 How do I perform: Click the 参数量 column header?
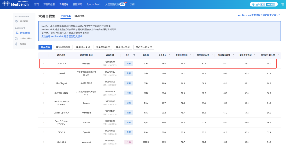click(x=146, y=55)
